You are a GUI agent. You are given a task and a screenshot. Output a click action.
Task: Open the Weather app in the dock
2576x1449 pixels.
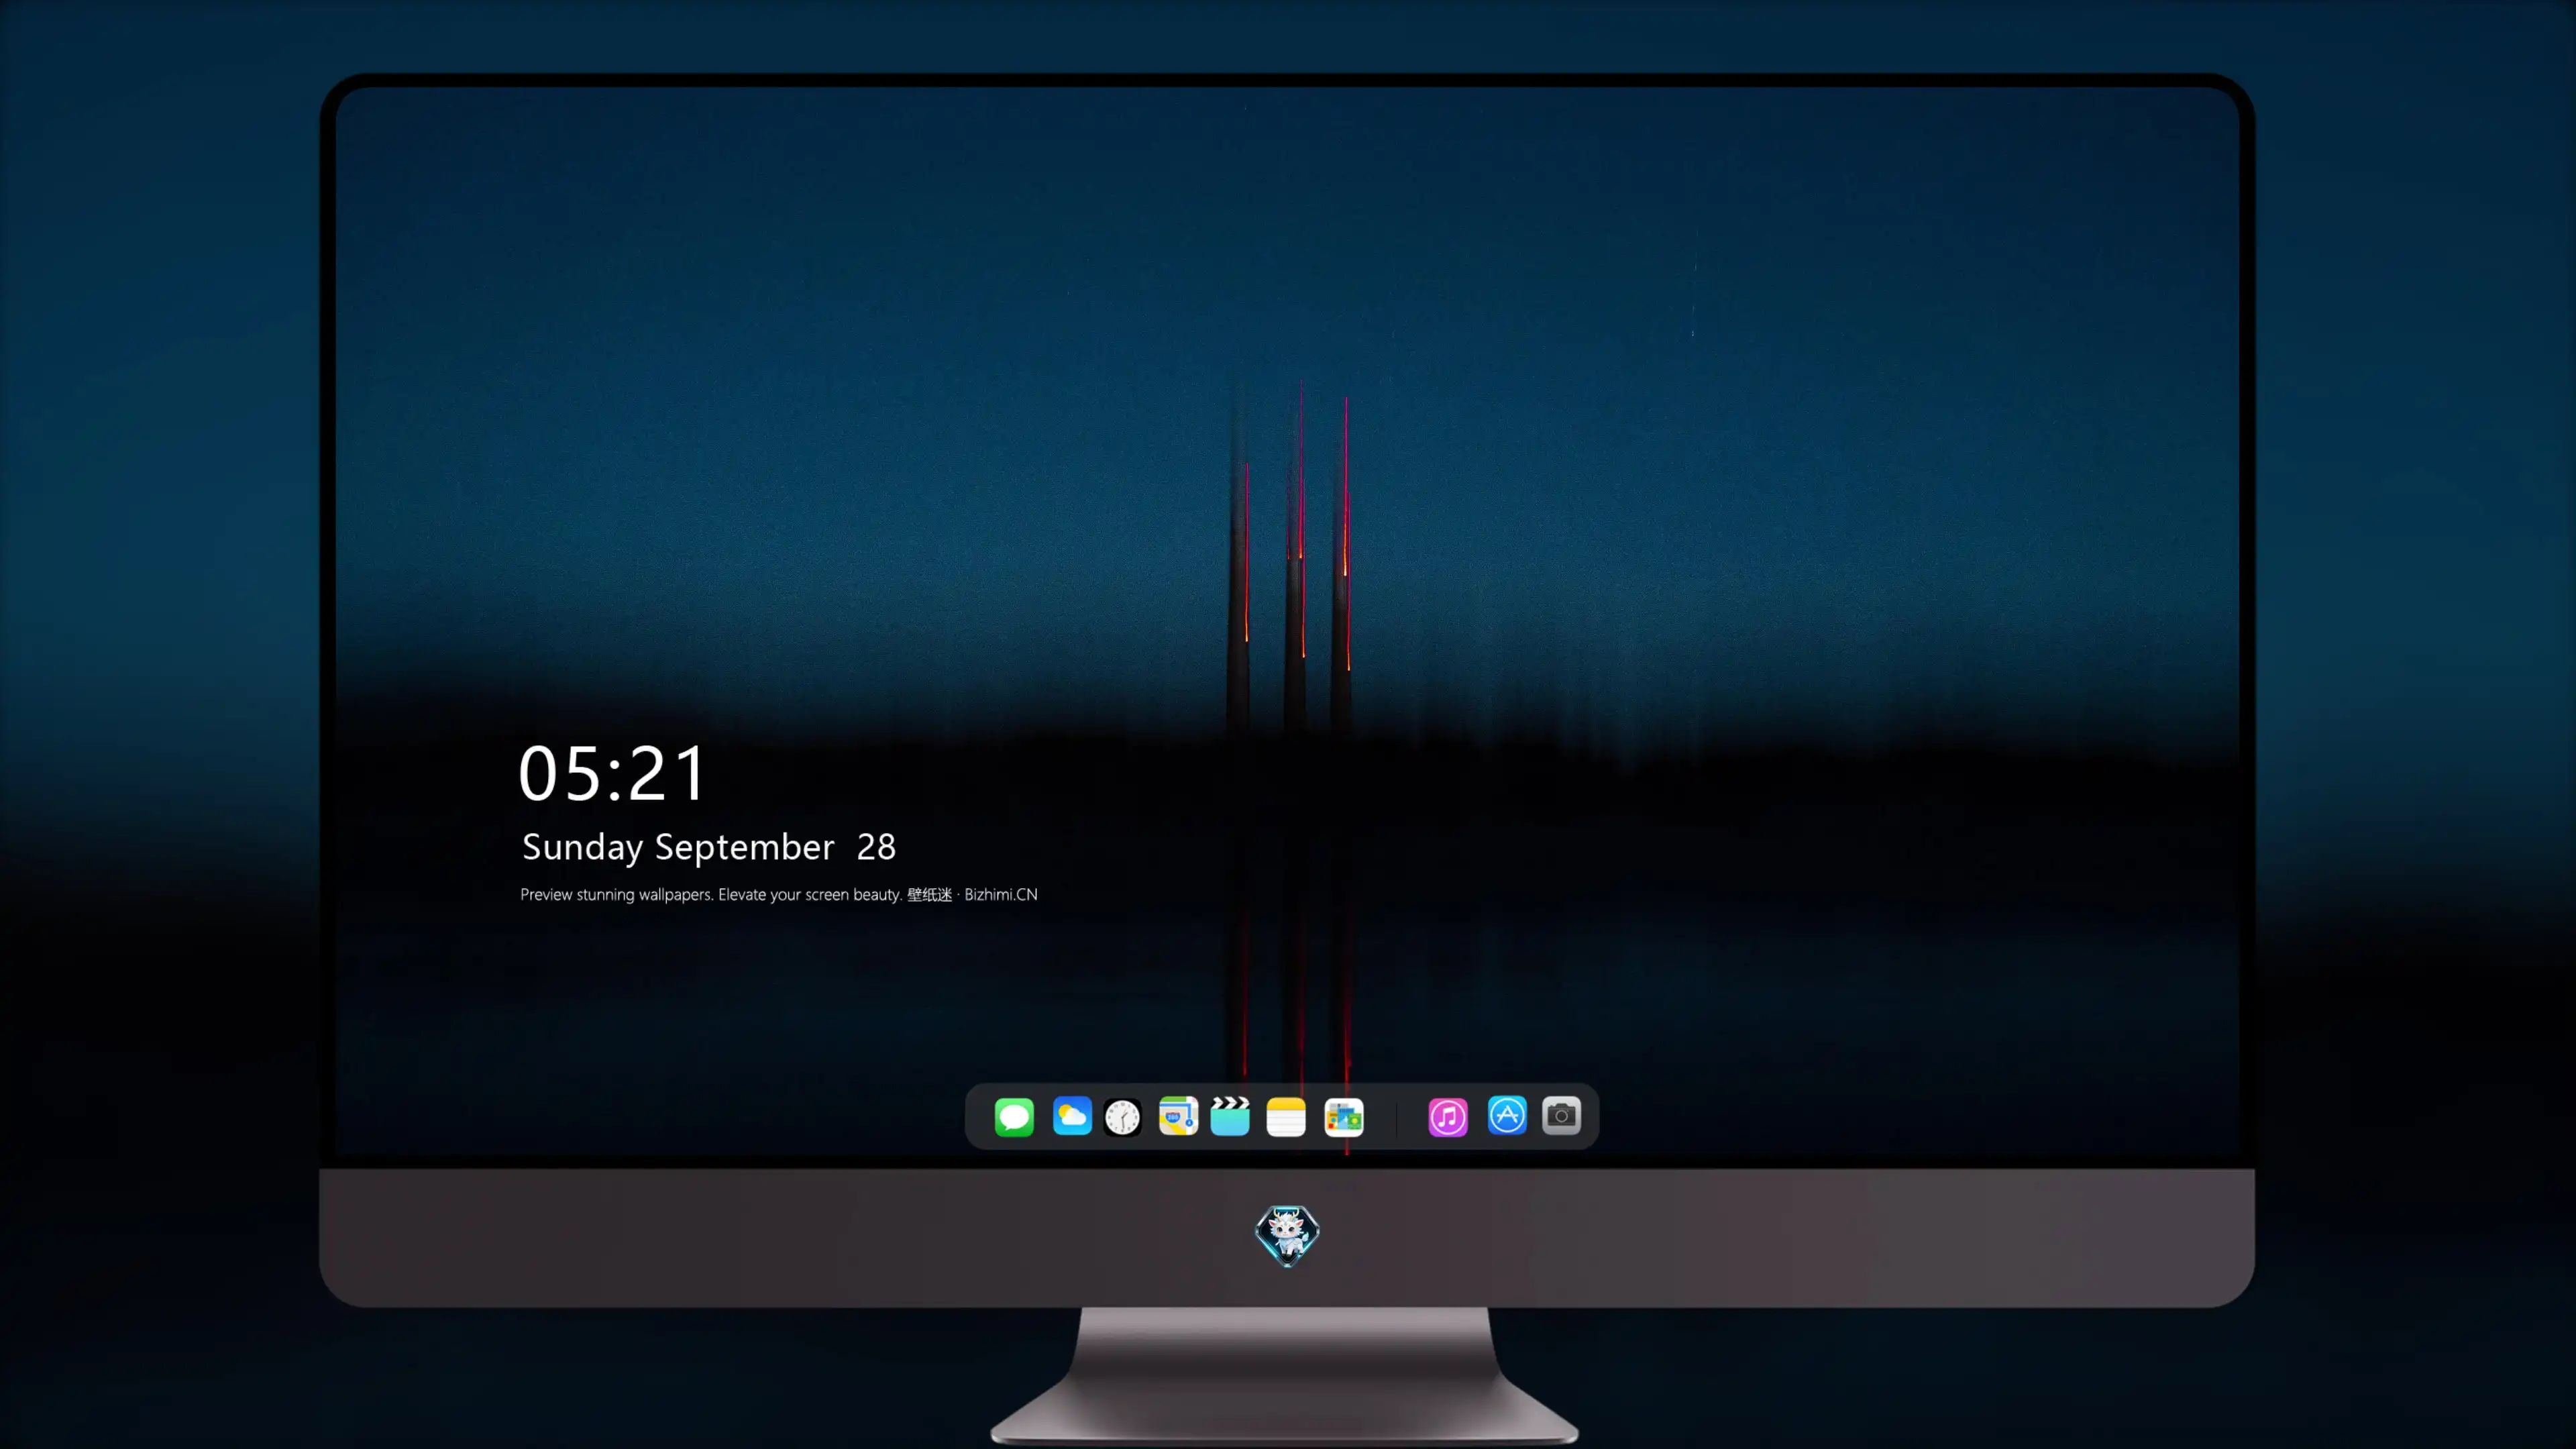click(x=1072, y=1116)
